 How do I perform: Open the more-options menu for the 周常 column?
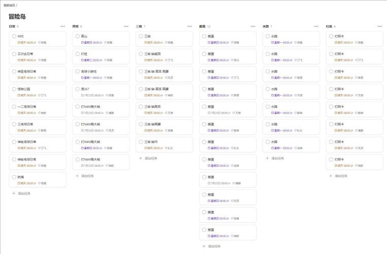tap(126, 26)
